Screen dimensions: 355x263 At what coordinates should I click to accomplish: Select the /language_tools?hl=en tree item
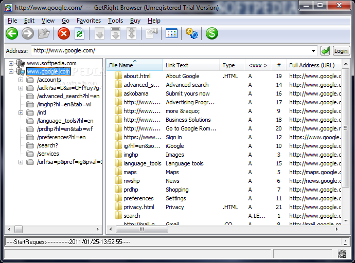[65, 121]
